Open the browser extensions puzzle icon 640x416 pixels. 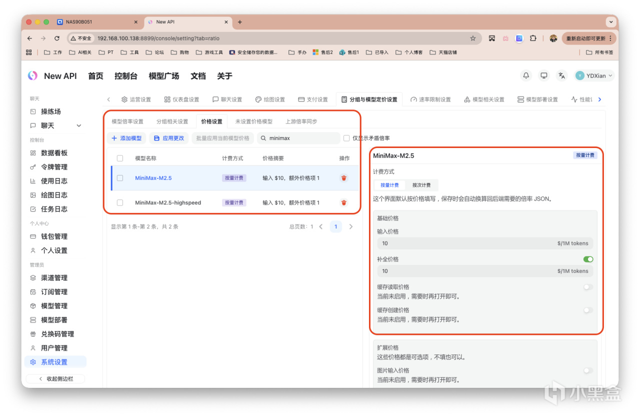[x=533, y=38]
